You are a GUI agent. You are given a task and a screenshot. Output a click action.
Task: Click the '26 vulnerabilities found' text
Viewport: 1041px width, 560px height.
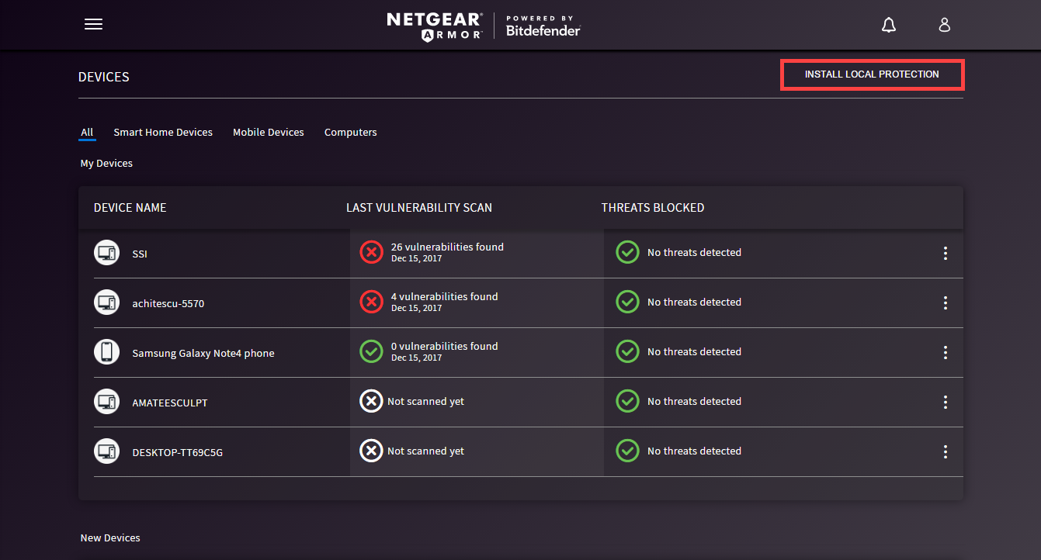[447, 247]
